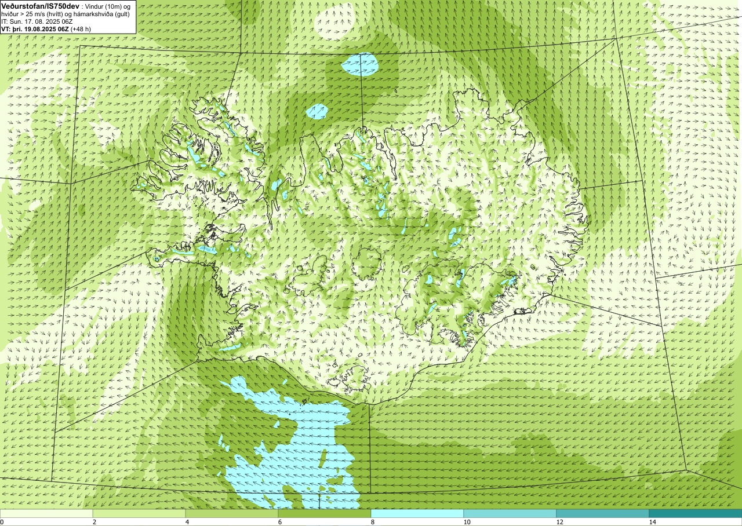Click the legend scale label '4'

point(187,522)
